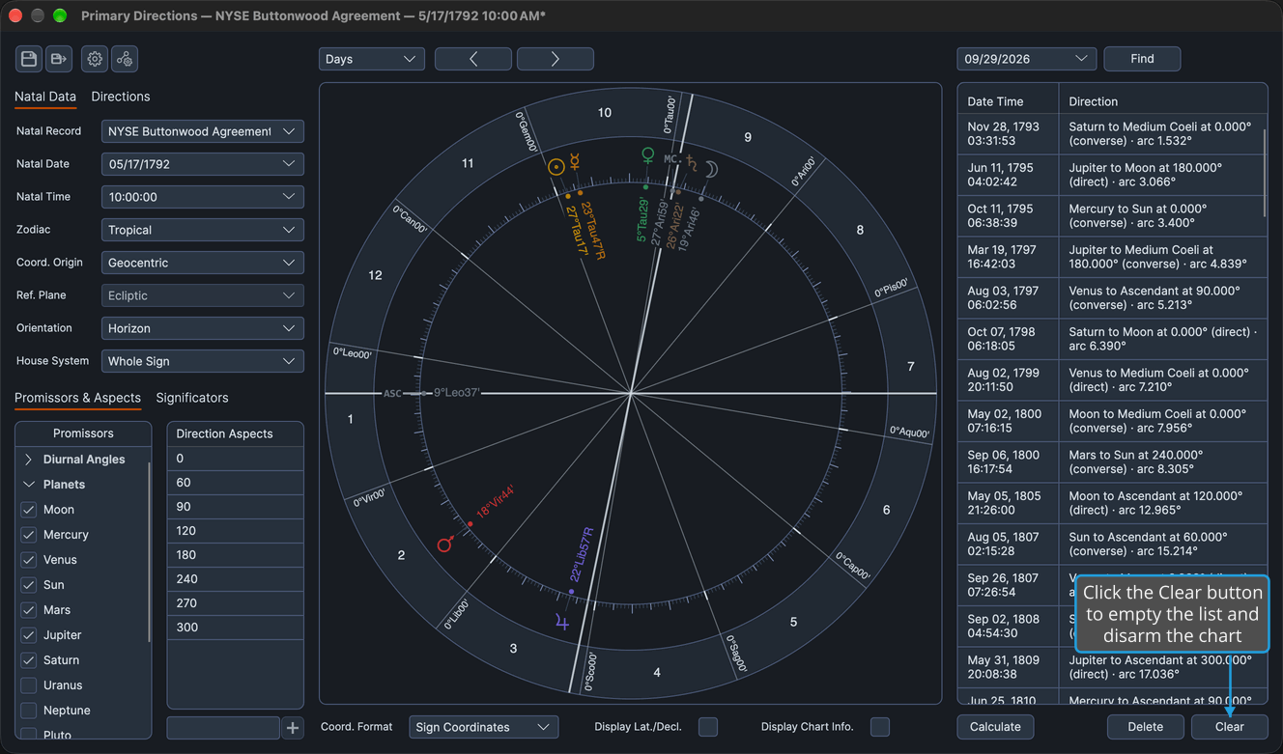The image size is (1283, 754).
Task: Select the Saturn glyph near MC
Action: pos(692,162)
